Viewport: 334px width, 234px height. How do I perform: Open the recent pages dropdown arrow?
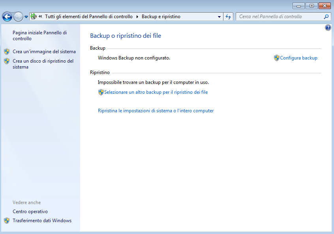tap(26, 17)
